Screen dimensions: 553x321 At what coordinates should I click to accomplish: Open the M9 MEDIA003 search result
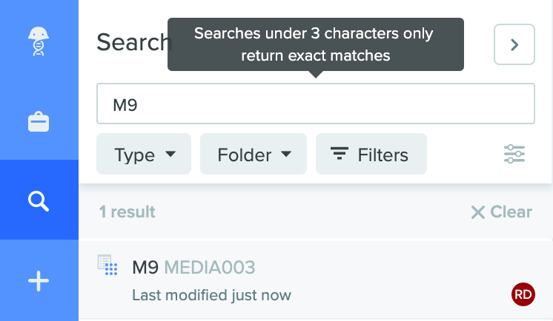tap(316, 280)
